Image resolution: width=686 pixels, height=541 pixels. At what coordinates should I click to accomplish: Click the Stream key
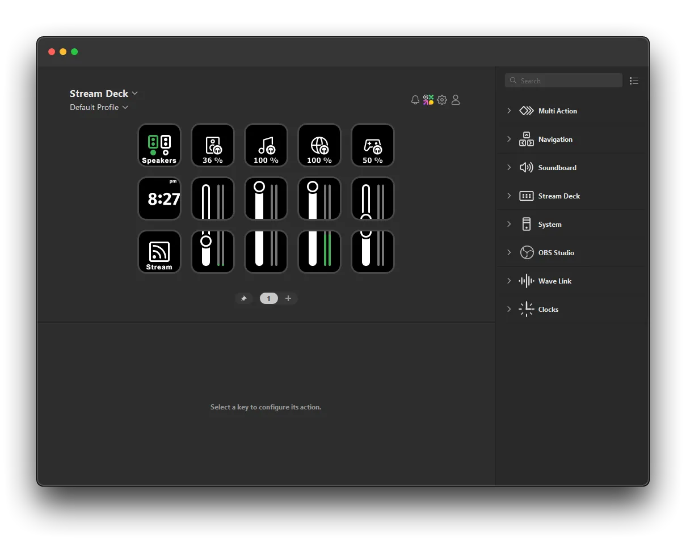pos(159,252)
